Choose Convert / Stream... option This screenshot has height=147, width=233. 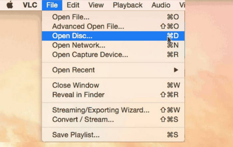pyautogui.click(x=113, y=119)
